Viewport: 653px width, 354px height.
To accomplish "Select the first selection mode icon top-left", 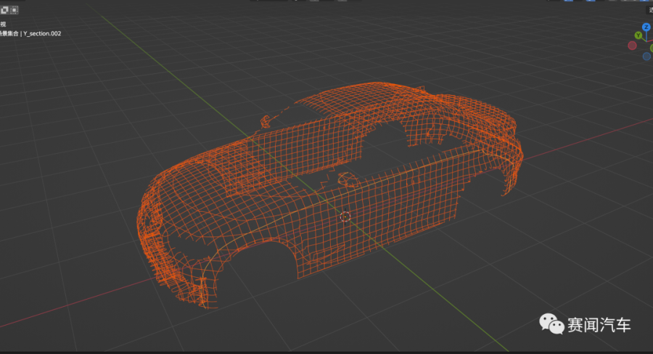I will pyautogui.click(x=4, y=10).
